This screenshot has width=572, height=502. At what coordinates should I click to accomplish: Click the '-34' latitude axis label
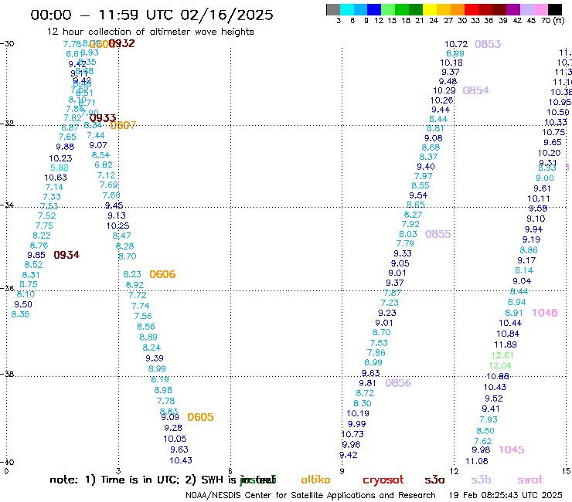tap(7, 205)
